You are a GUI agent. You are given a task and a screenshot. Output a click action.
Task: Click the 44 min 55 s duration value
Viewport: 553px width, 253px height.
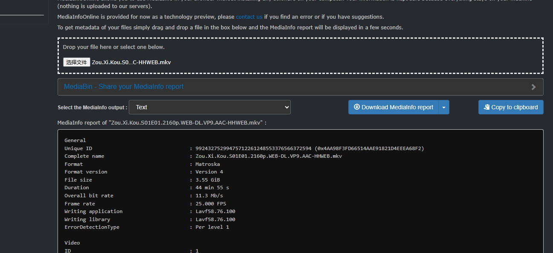coord(212,188)
